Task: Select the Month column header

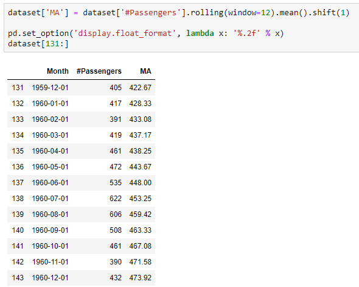Action: (x=58, y=71)
